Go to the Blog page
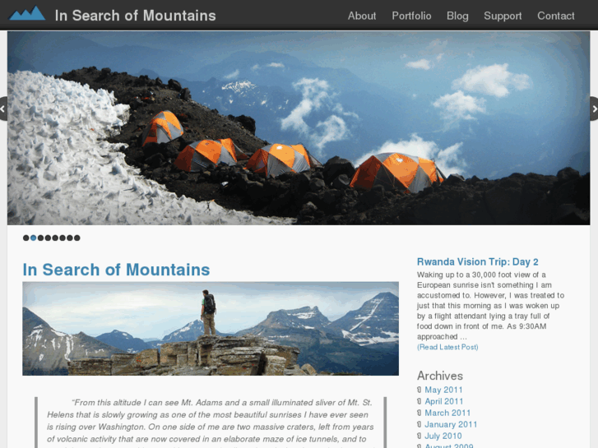 (x=457, y=16)
